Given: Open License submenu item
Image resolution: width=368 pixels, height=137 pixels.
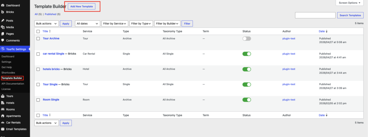Looking at the screenshot, I should point(6,89).
